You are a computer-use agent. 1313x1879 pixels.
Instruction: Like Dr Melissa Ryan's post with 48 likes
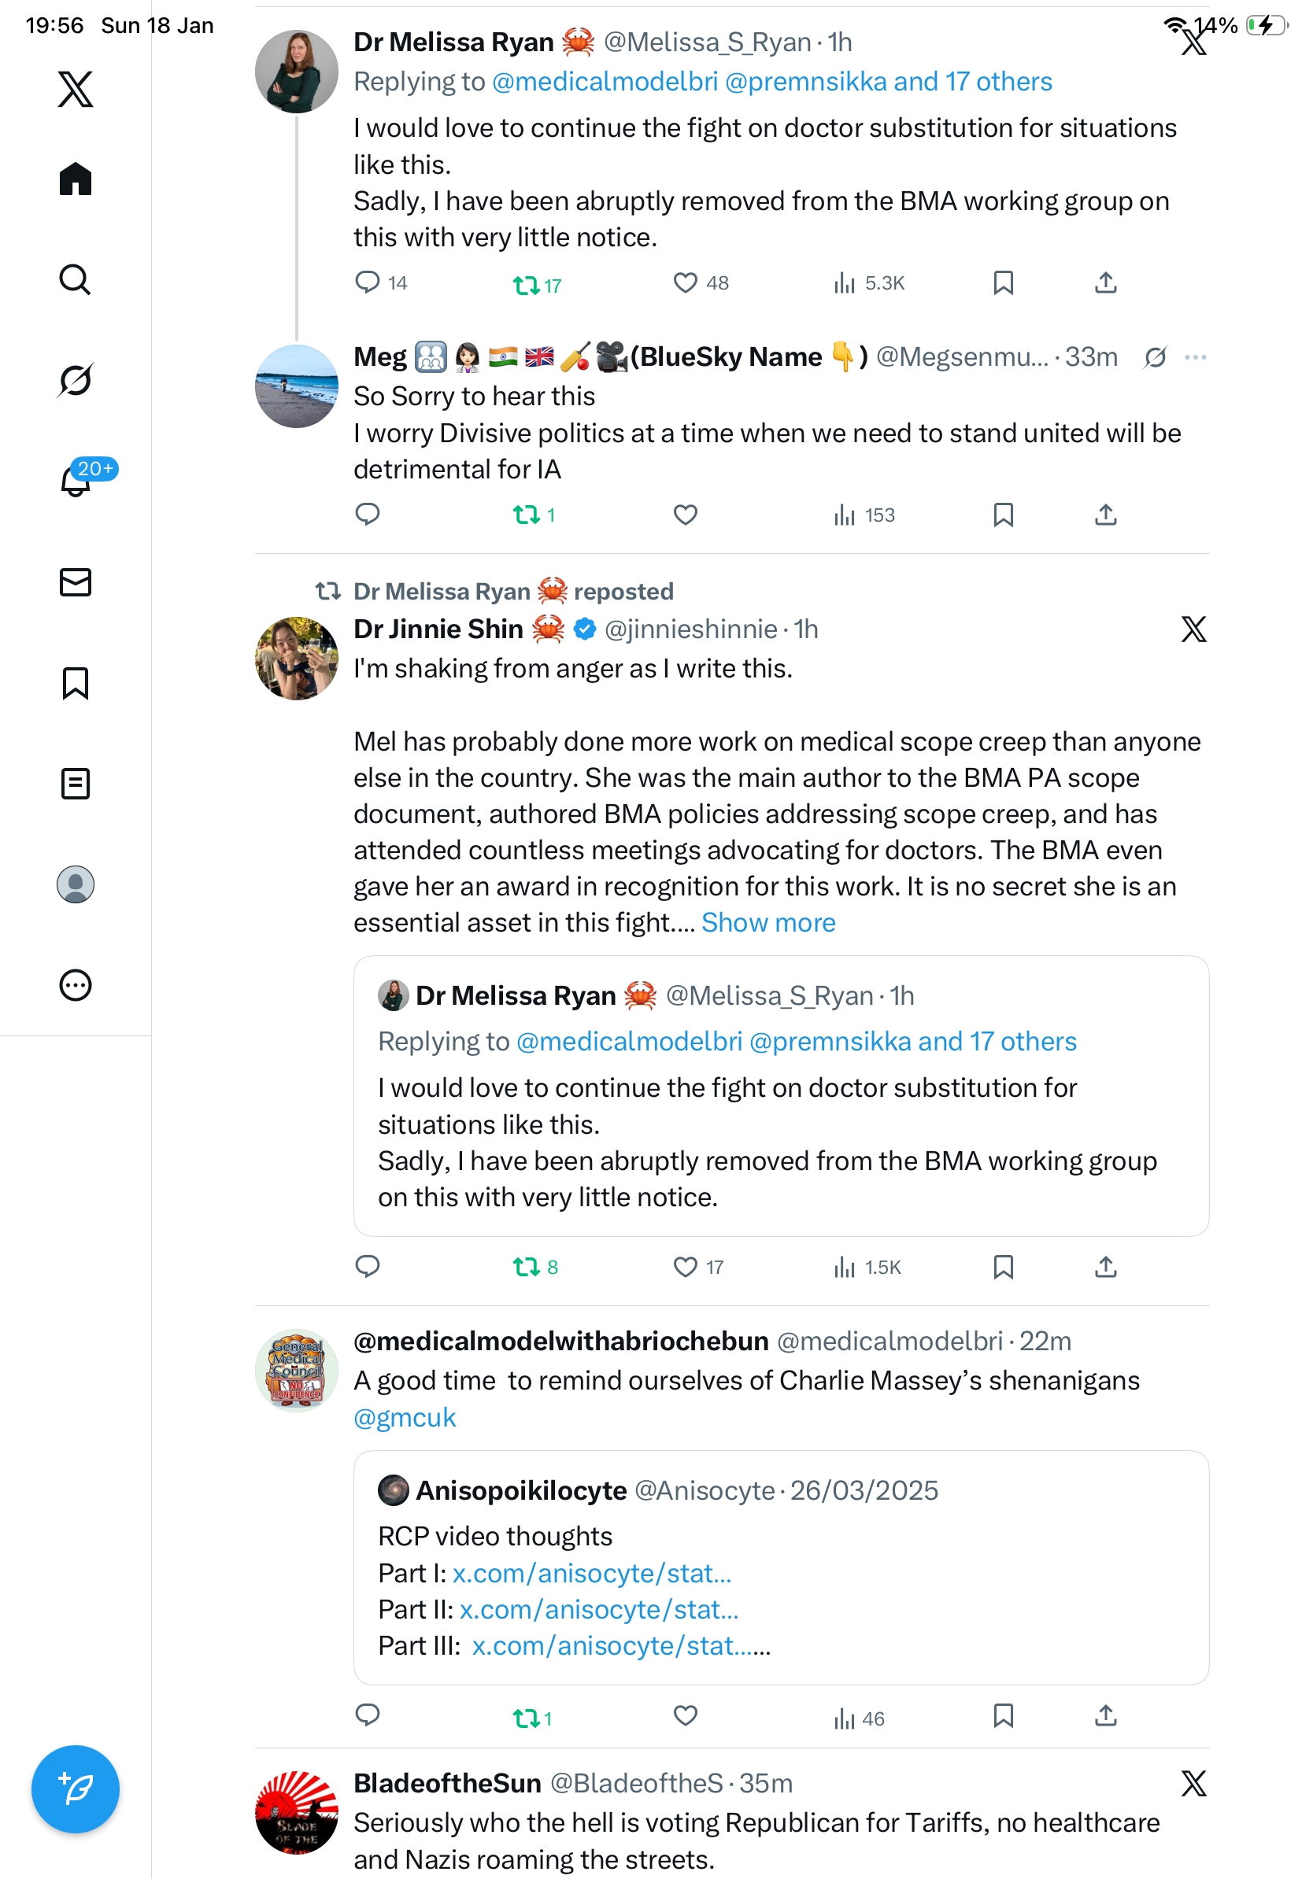pyautogui.click(x=684, y=283)
